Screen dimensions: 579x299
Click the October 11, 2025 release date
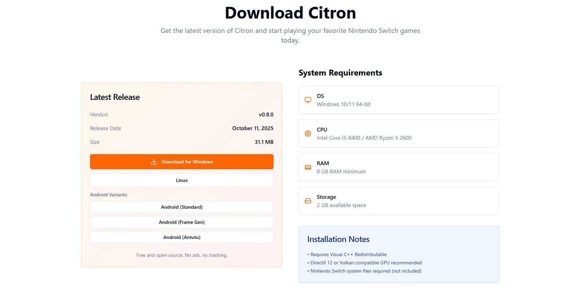coord(253,128)
